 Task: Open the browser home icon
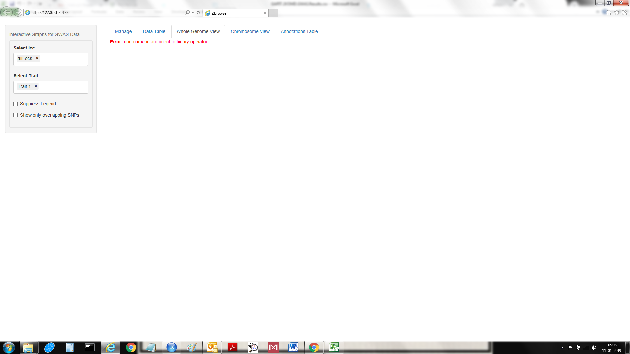[609, 12]
